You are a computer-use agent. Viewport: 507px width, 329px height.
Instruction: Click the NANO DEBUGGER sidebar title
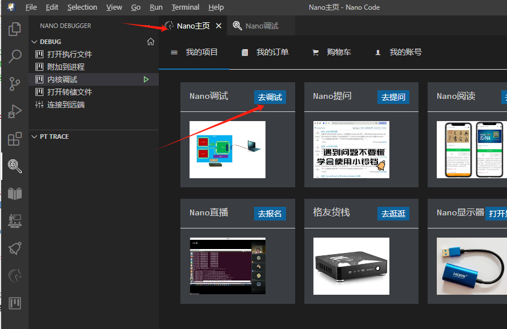(x=65, y=26)
